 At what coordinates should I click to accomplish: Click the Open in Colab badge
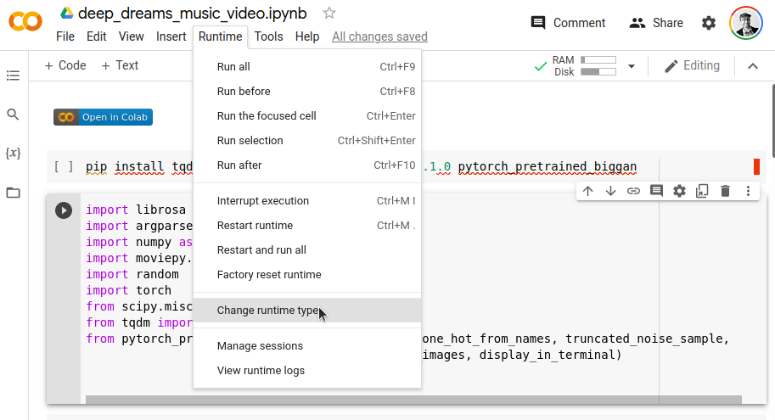click(x=103, y=117)
